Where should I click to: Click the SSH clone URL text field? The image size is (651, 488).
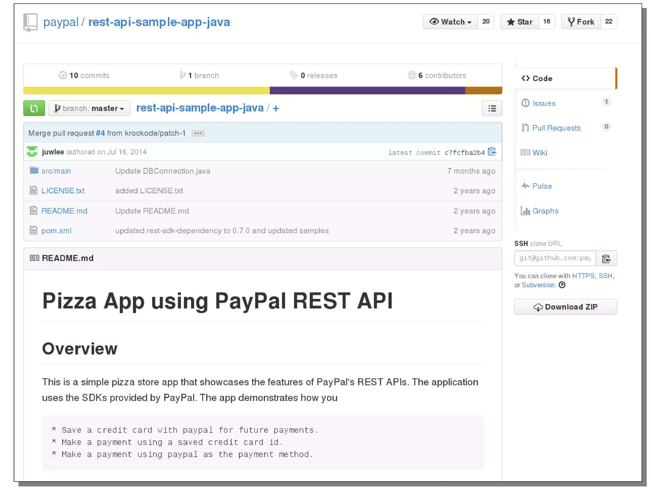pos(555,258)
